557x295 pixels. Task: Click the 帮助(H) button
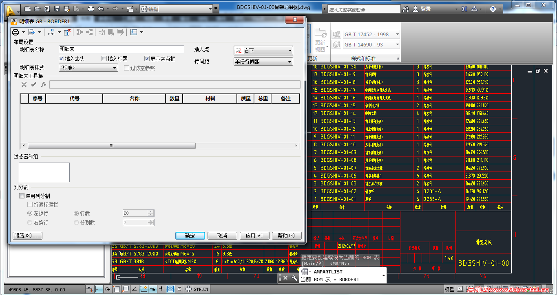(x=286, y=236)
